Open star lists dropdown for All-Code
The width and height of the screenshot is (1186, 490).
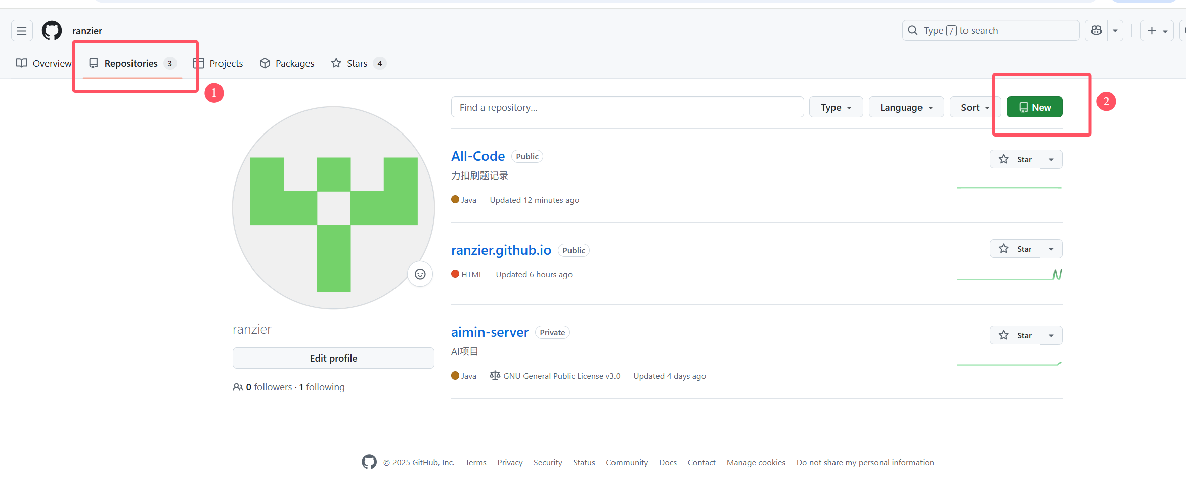[x=1051, y=160]
